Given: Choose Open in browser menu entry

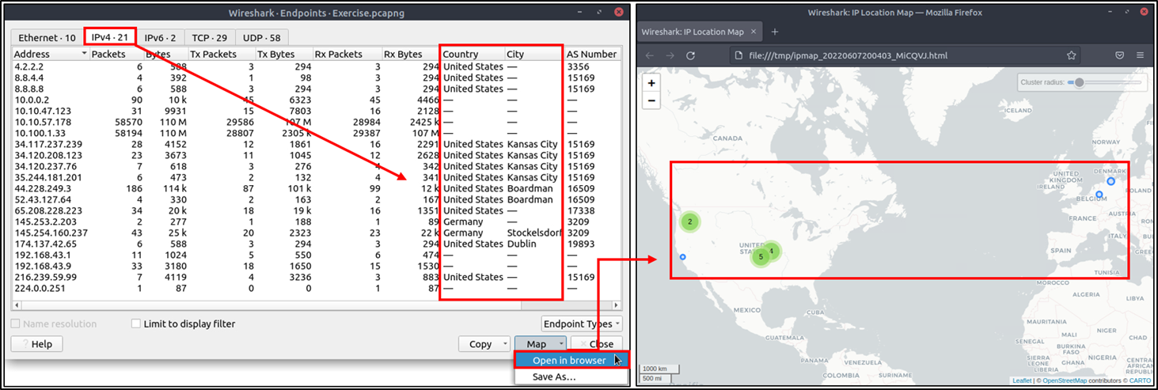Looking at the screenshot, I should 569,360.
